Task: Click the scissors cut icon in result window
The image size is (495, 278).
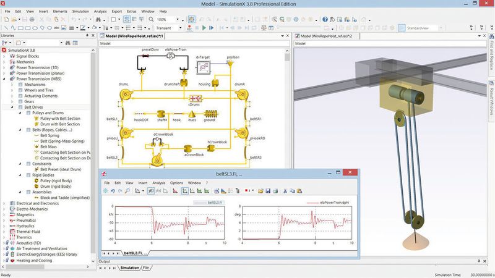Action: tap(285, 191)
